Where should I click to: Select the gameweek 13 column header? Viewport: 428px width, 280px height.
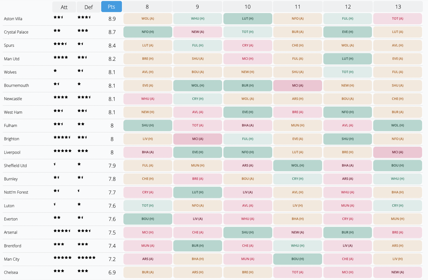(x=398, y=7)
